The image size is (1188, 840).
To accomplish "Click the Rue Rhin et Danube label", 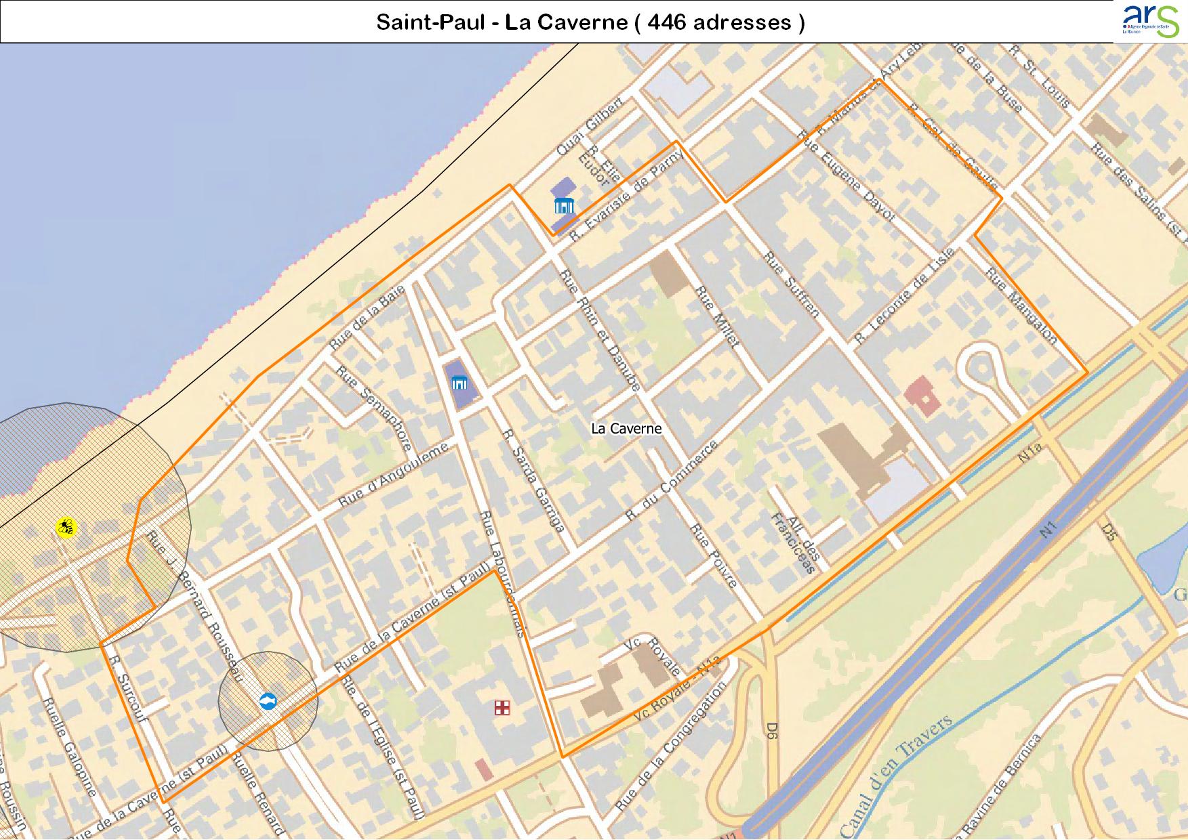I will pyautogui.click(x=599, y=331).
